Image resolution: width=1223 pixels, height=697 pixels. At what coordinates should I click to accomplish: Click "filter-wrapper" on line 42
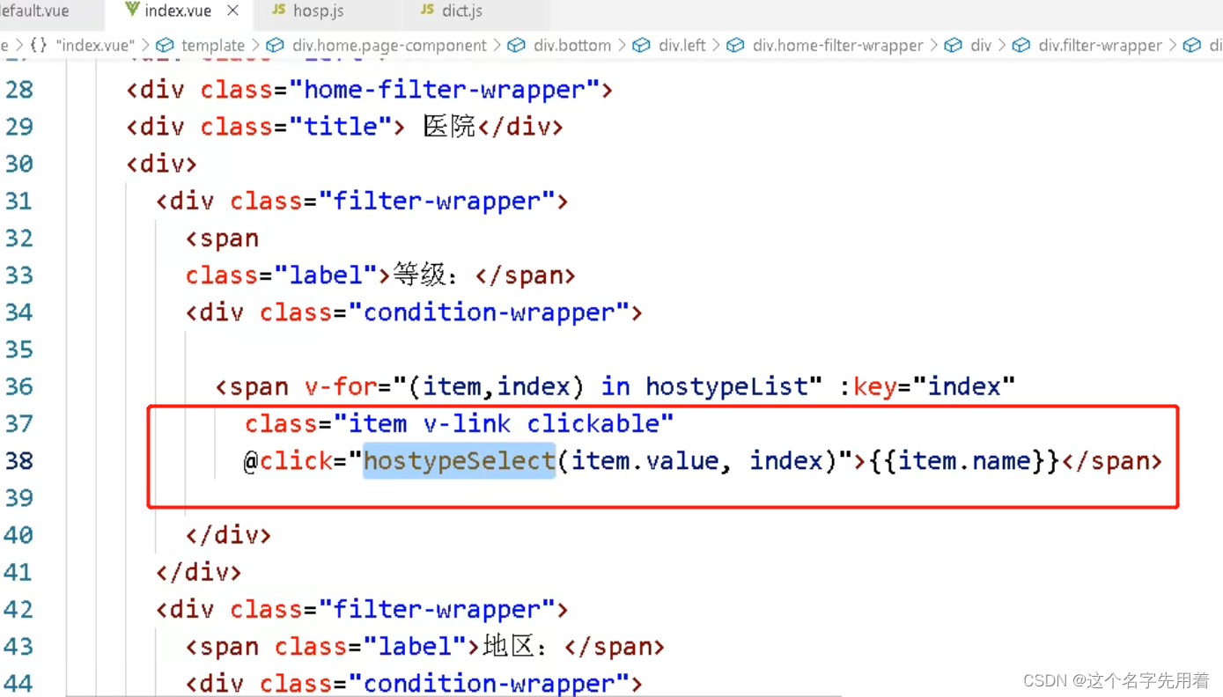(436, 609)
